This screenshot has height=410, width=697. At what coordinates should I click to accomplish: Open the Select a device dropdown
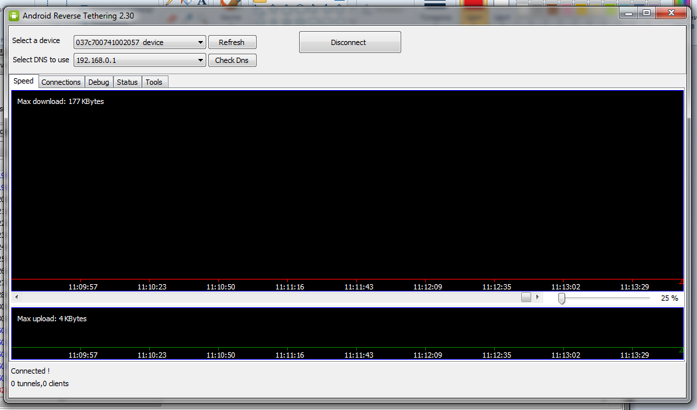139,42
